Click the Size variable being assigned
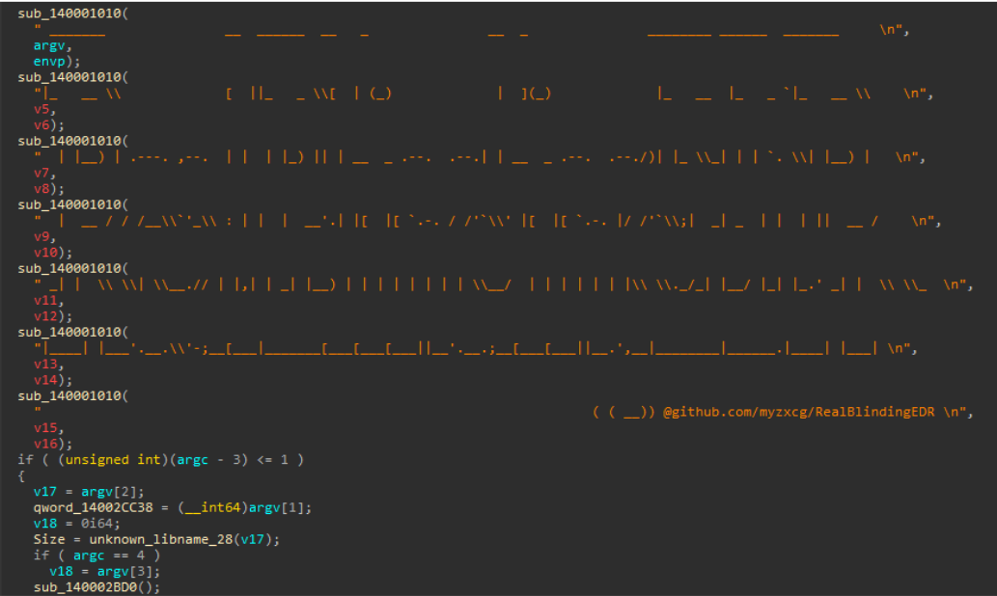 pos(49,540)
